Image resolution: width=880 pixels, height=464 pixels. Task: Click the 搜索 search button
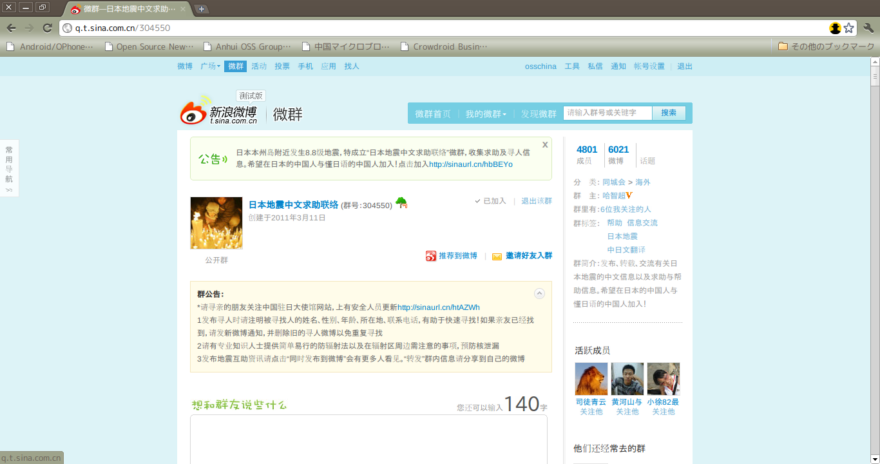(669, 113)
